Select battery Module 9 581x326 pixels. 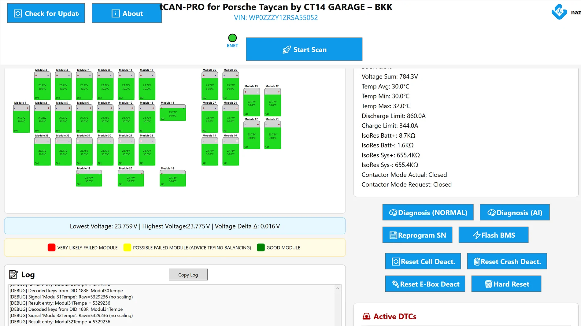[x=105, y=118]
